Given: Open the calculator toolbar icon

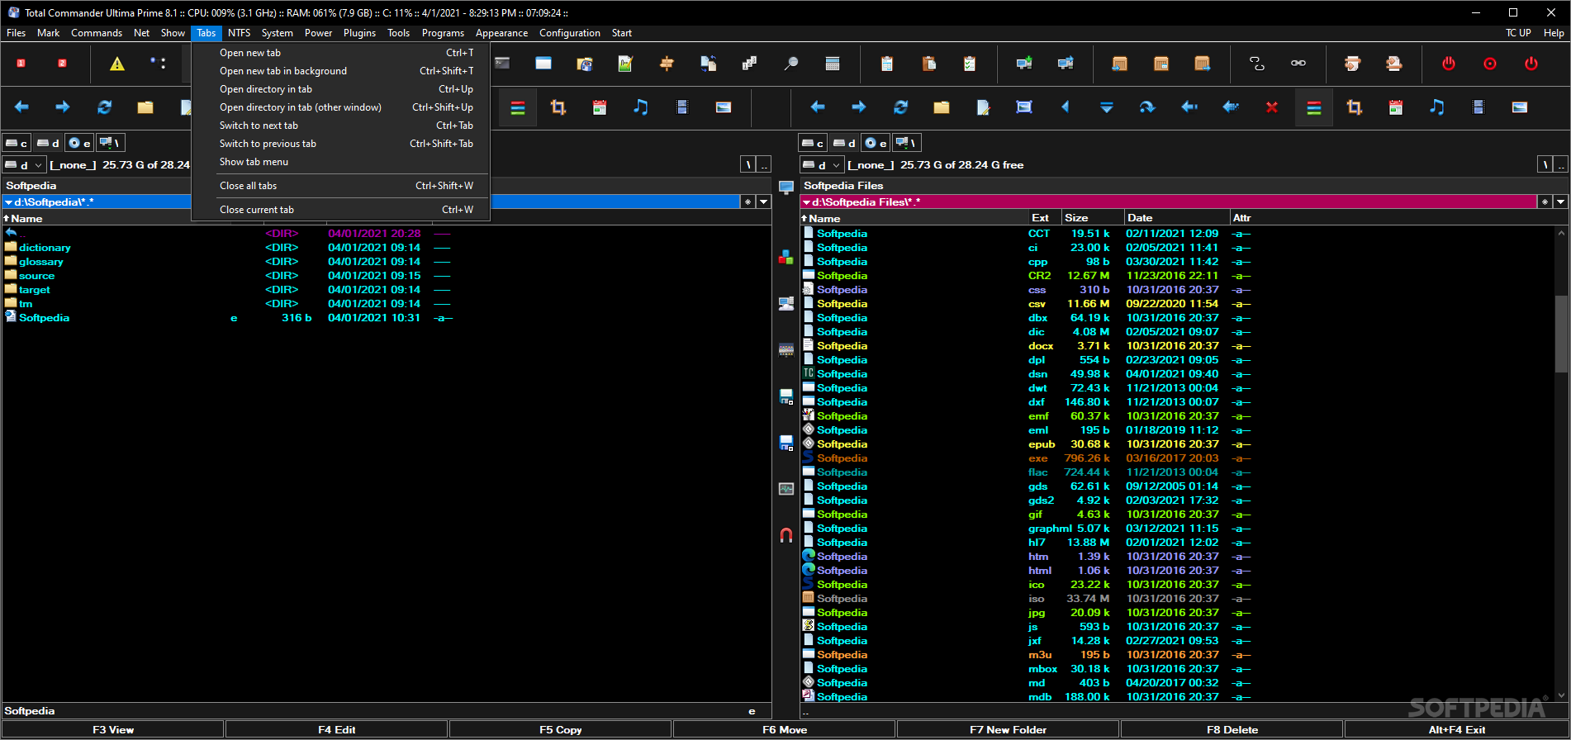Looking at the screenshot, I should tap(833, 64).
